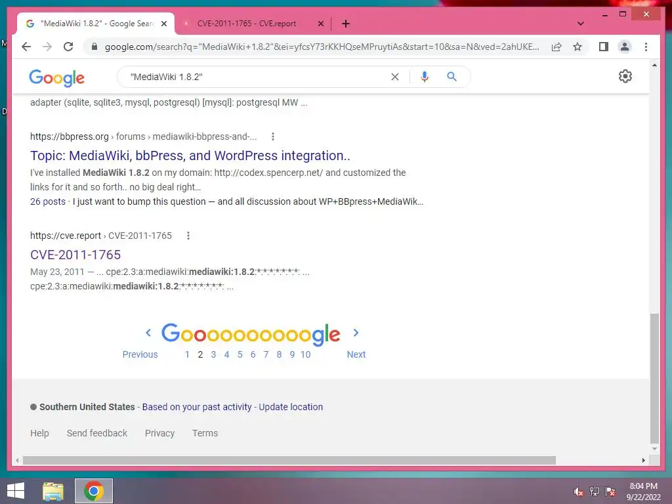The height and width of the screenshot is (504, 672).
Task: Open Action Center flag tray icon
Action: (610, 492)
